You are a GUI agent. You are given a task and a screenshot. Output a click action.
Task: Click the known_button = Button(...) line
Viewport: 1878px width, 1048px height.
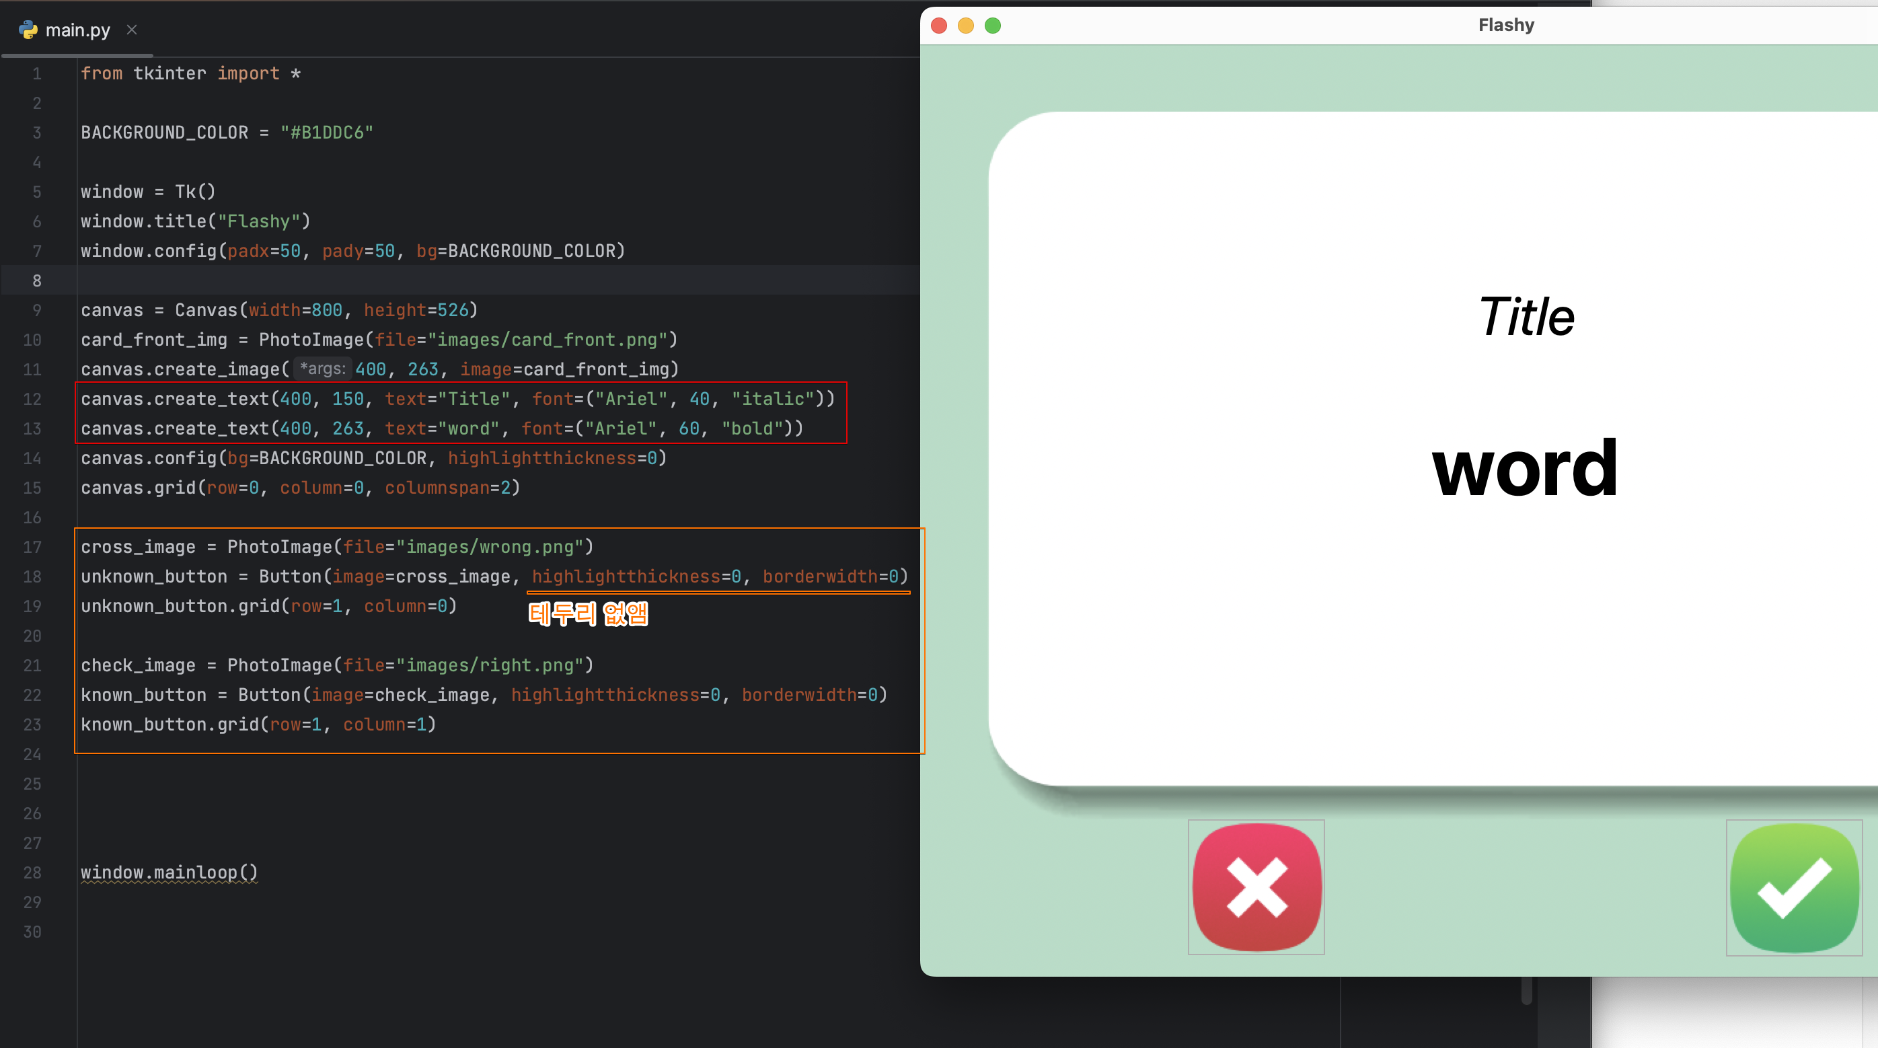484,695
